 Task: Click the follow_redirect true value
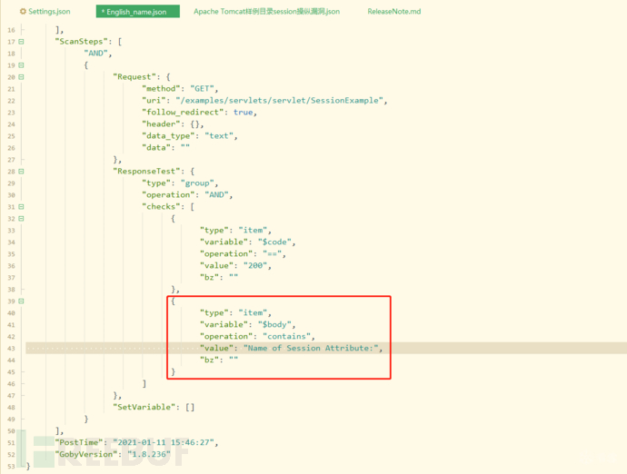pos(244,113)
